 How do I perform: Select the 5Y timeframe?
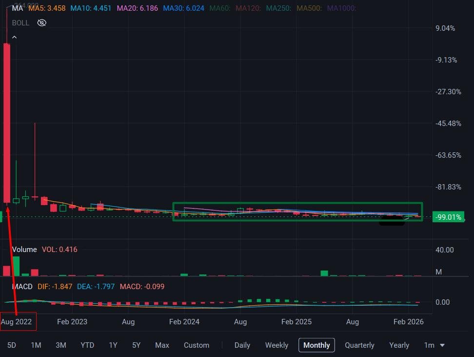point(136,345)
